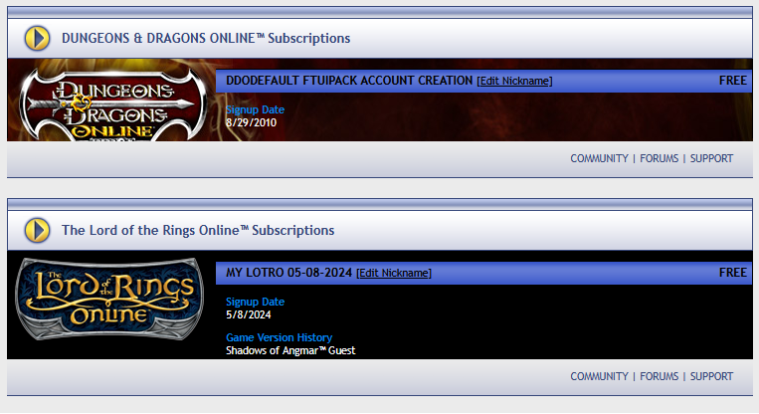Image resolution: width=759 pixels, height=414 pixels.
Task: Open COMMUNITY link under the Lord of the Rings section
Action: pos(599,376)
